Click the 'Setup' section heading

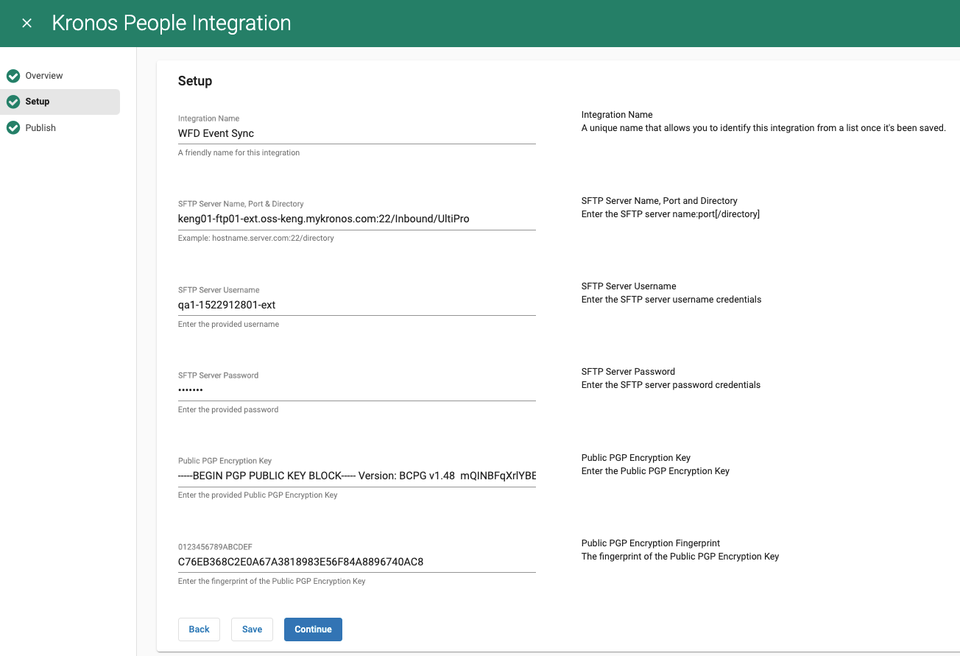click(195, 81)
